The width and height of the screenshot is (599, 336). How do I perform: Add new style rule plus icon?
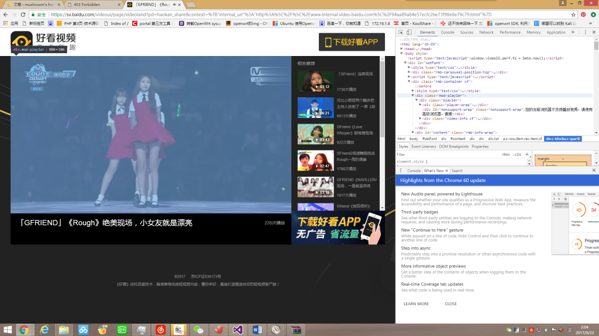pos(526,155)
